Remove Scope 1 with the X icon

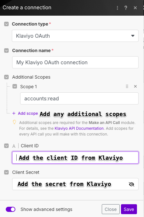pos(135,86)
